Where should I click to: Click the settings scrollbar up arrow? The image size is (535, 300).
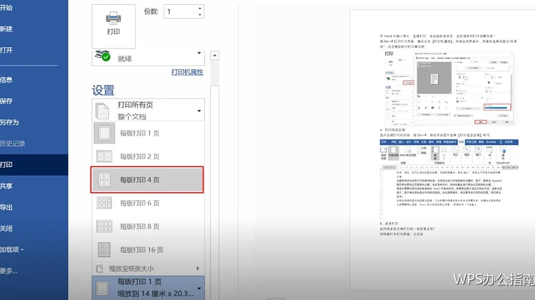[x=215, y=55]
